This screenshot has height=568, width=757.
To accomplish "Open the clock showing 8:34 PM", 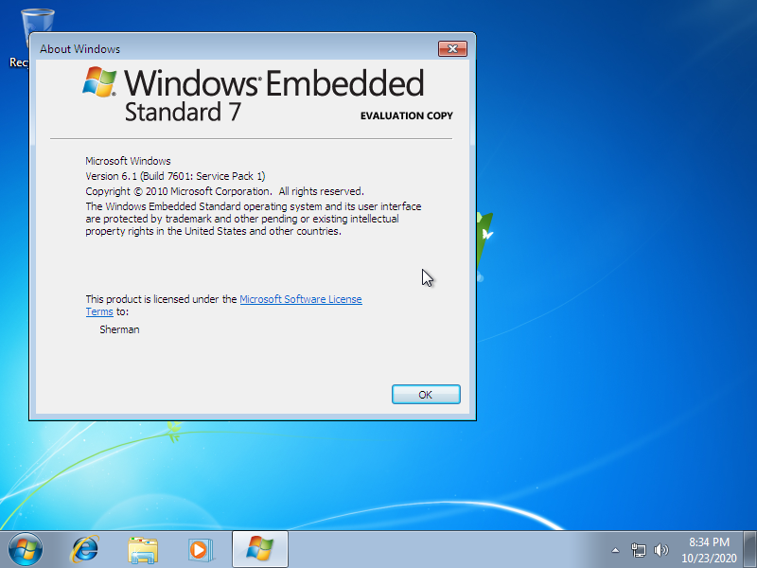I will (x=709, y=549).
